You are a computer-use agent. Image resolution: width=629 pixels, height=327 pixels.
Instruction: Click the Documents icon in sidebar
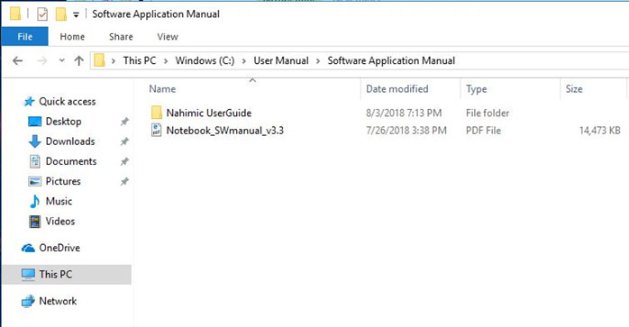click(x=35, y=161)
